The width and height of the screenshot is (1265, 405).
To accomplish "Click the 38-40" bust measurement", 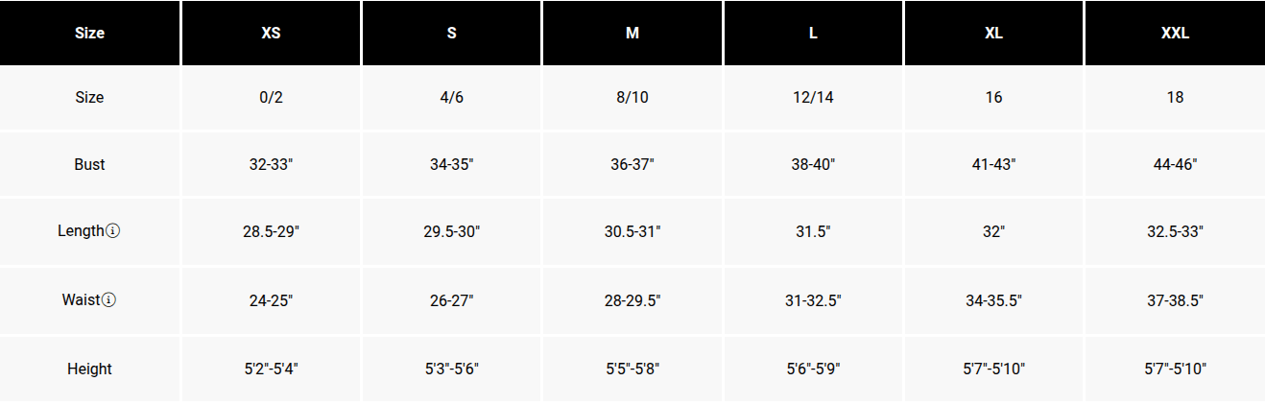I will click(813, 164).
